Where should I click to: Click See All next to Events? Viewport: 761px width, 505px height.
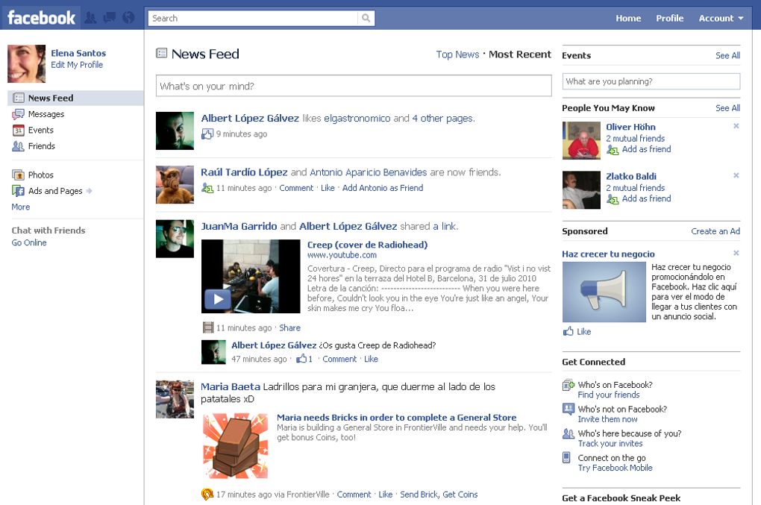727,55
